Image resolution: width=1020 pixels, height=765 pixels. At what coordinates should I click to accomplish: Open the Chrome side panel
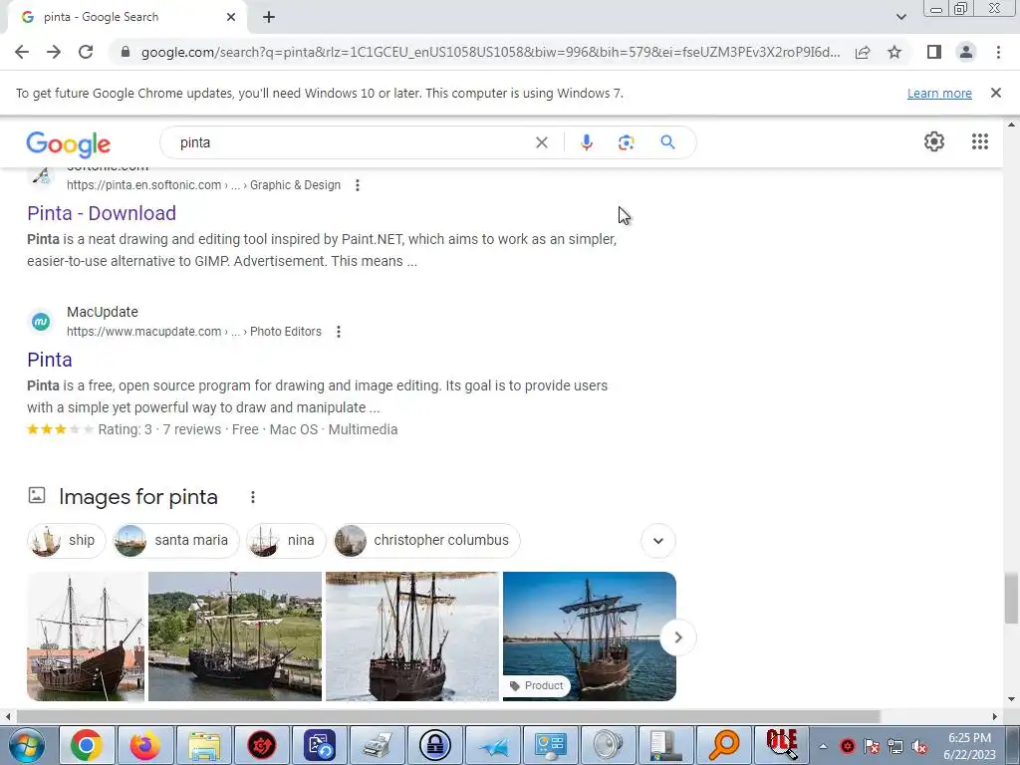(934, 52)
